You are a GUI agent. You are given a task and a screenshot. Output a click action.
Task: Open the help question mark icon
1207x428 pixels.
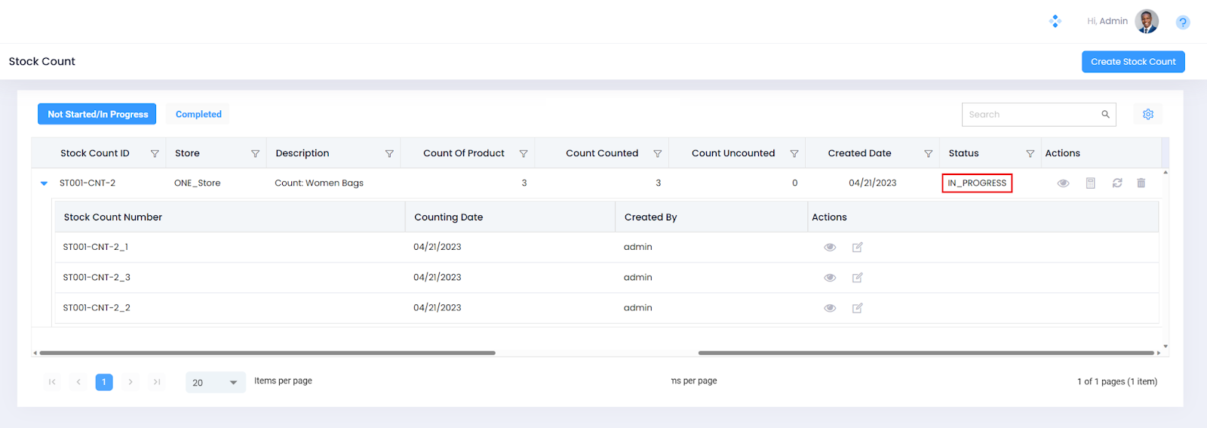pyautogui.click(x=1182, y=23)
